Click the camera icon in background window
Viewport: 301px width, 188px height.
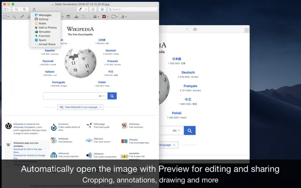point(195,29)
